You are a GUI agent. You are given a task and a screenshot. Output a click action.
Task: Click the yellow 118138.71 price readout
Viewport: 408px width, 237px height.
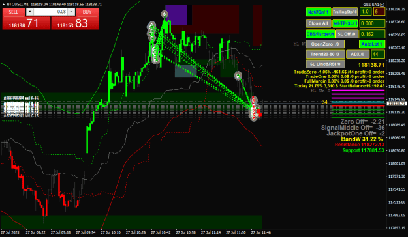[x=371, y=65]
